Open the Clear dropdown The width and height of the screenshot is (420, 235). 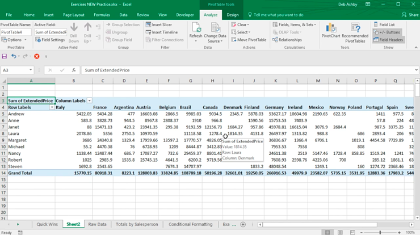pyautogui.click(x=240, y=24)
